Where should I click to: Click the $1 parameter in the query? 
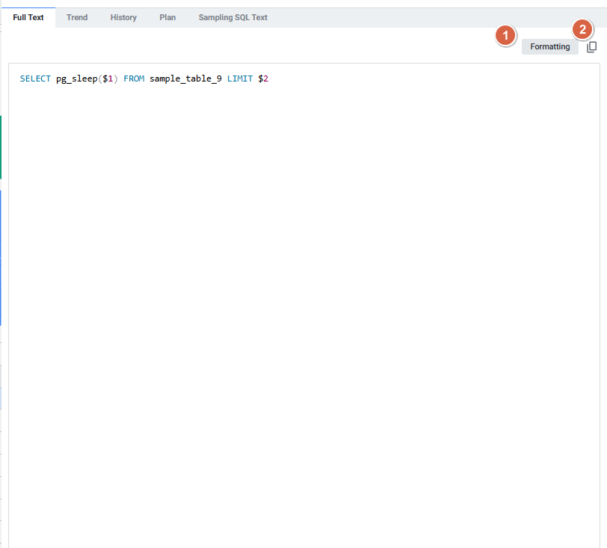pos(108,78)
